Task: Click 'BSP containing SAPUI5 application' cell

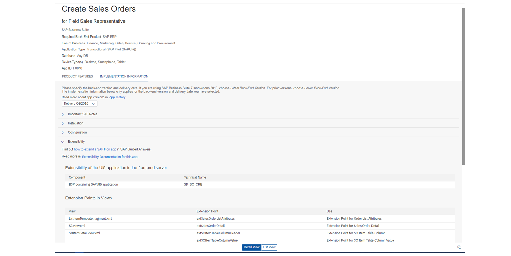Action: click(93, 184)
